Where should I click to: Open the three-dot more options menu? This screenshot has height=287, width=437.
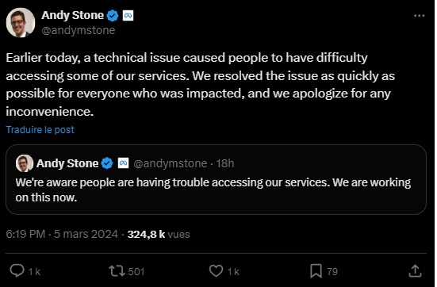(x=419, y=16)
